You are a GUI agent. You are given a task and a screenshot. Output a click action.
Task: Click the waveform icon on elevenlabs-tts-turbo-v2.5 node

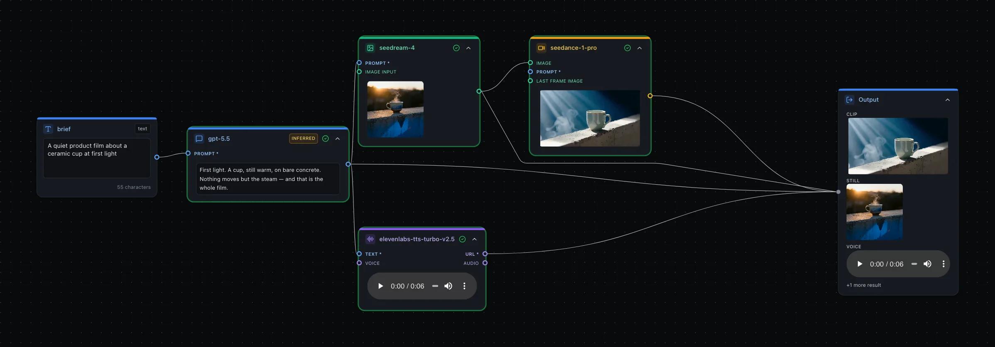tap(370, 239)
